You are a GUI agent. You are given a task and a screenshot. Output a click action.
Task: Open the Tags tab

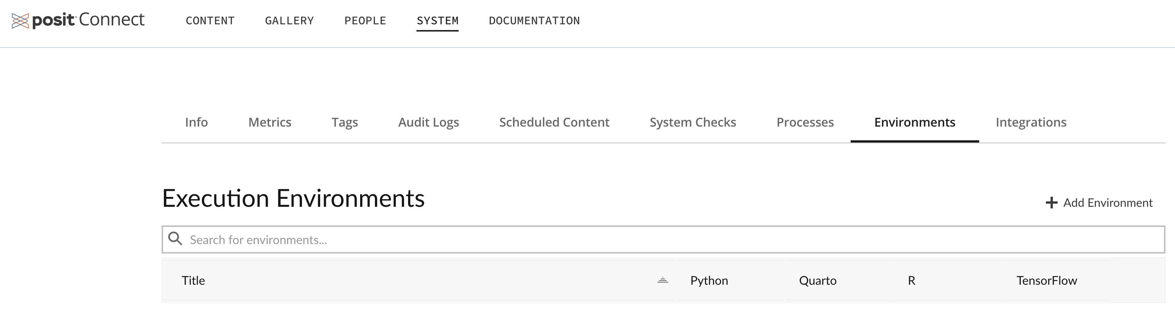(x=345, y=122)
